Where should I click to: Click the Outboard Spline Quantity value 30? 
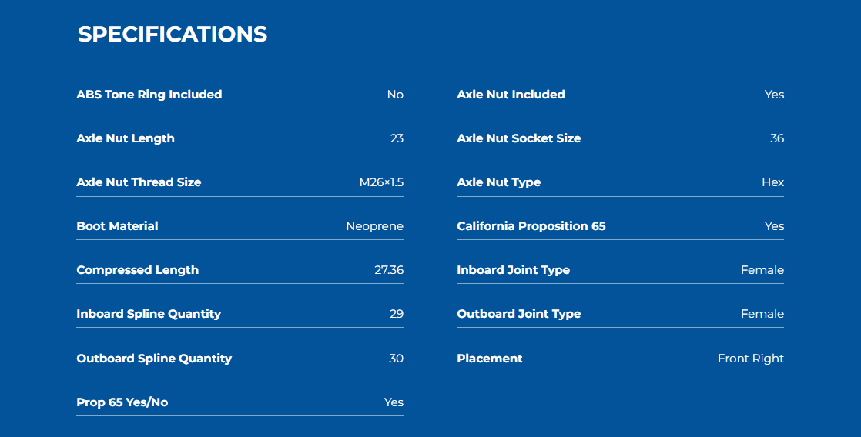(397, 358)
